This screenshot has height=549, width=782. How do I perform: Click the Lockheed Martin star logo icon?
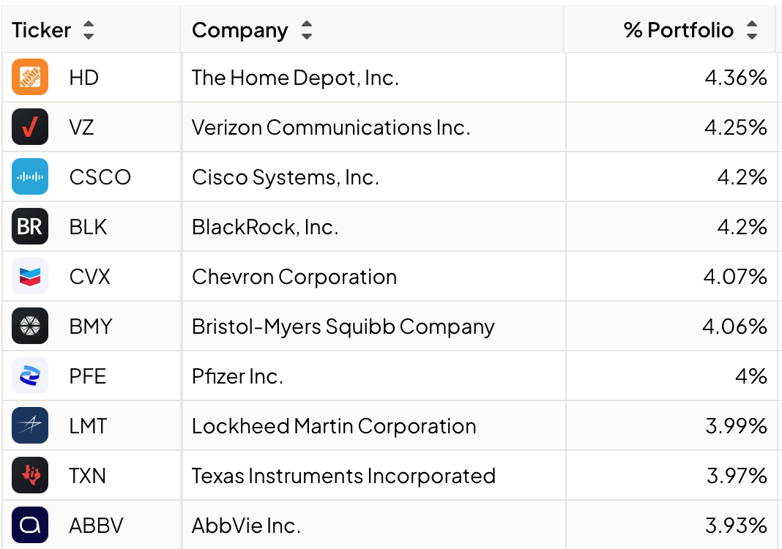tap(30, 425)
